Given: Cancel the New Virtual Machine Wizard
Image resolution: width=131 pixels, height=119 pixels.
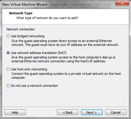Looking at the screenshot, I should tap(116, 112).
